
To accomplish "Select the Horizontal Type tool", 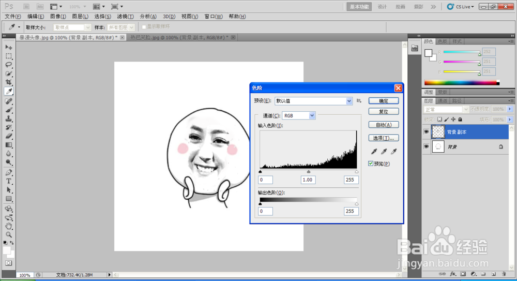I will coord(9,181).
